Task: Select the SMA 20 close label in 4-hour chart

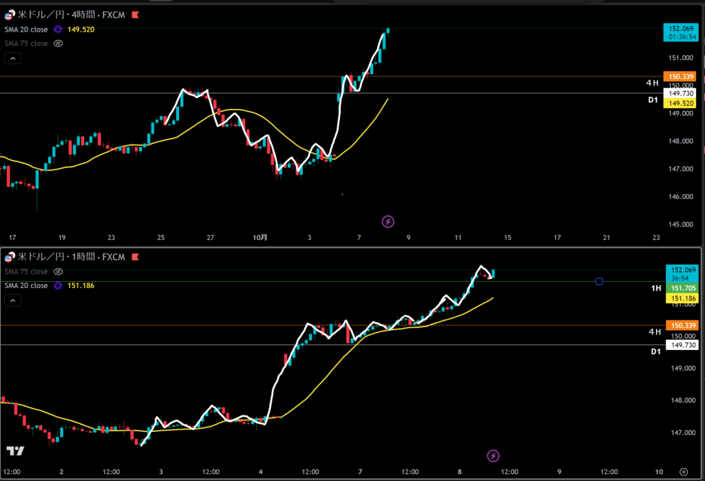Action: coord(25,30)
